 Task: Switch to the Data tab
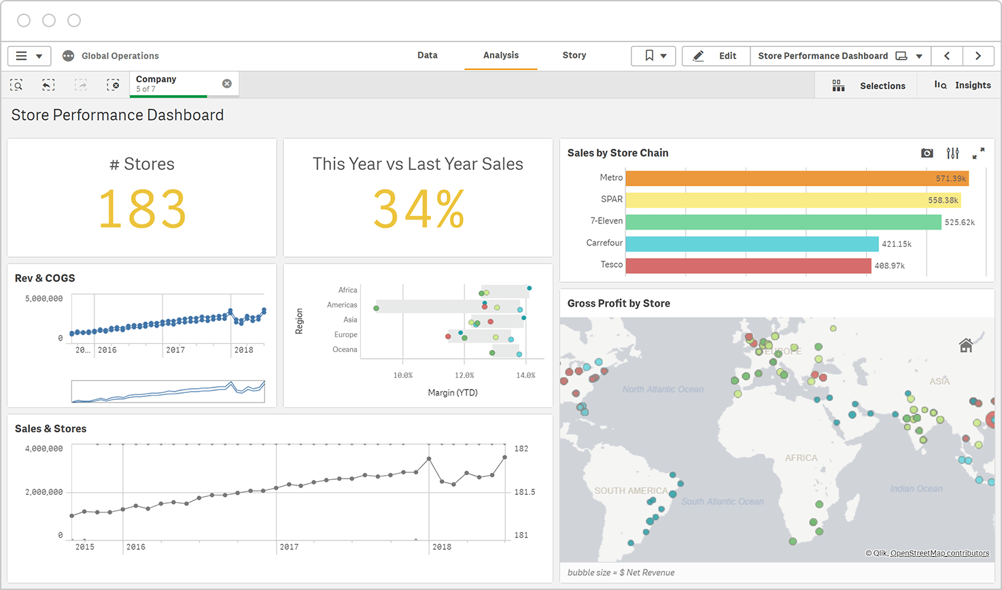(x=428, y=56)
